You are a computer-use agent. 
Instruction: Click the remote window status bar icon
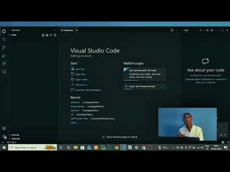tap(2, 142)
